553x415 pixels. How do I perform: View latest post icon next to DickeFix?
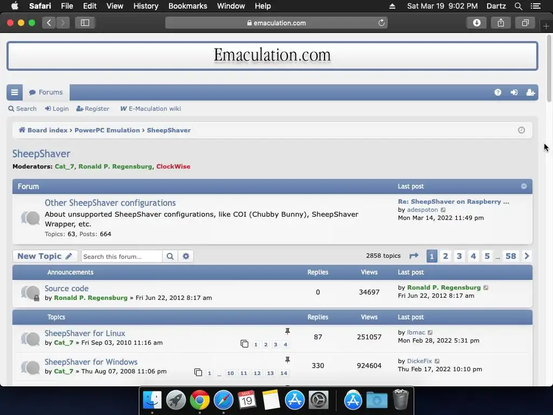(437, 362)
